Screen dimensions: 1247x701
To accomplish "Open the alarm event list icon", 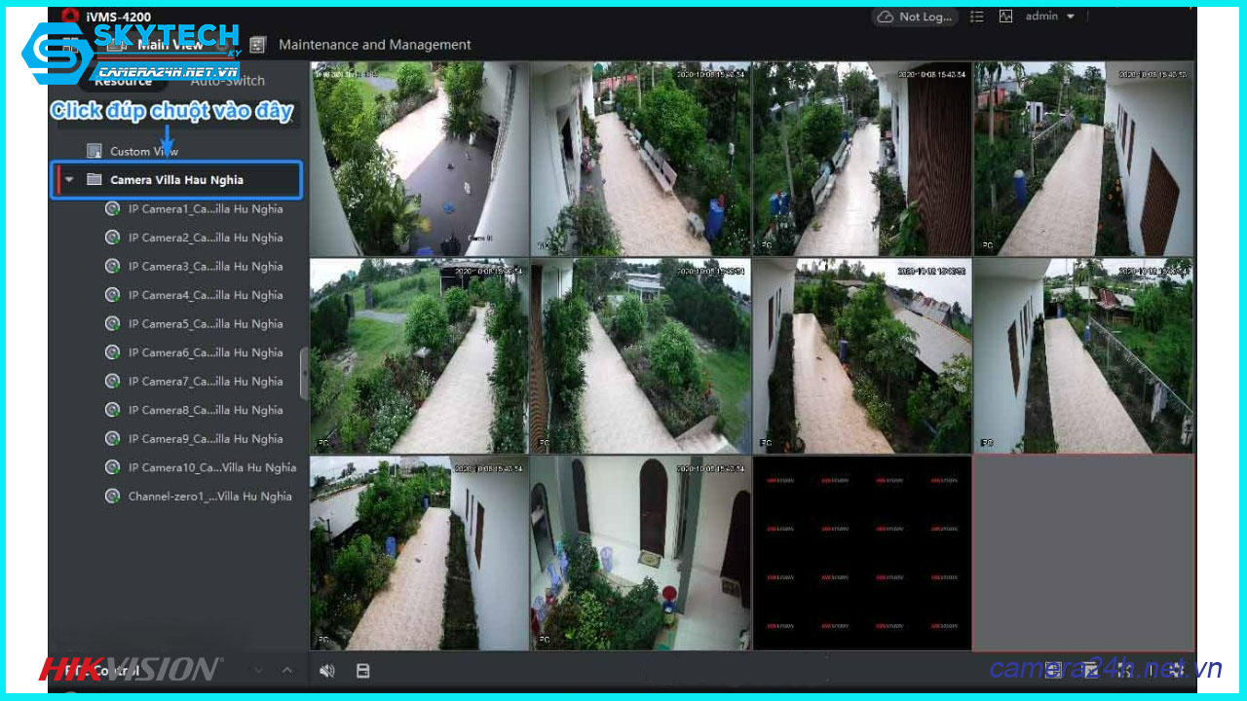I will pos(976,17).
